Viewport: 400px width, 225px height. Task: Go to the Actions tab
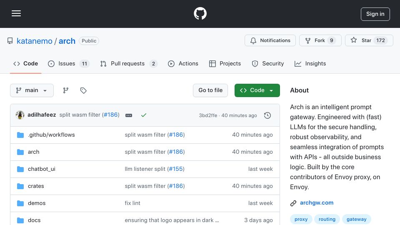point(183,63)
